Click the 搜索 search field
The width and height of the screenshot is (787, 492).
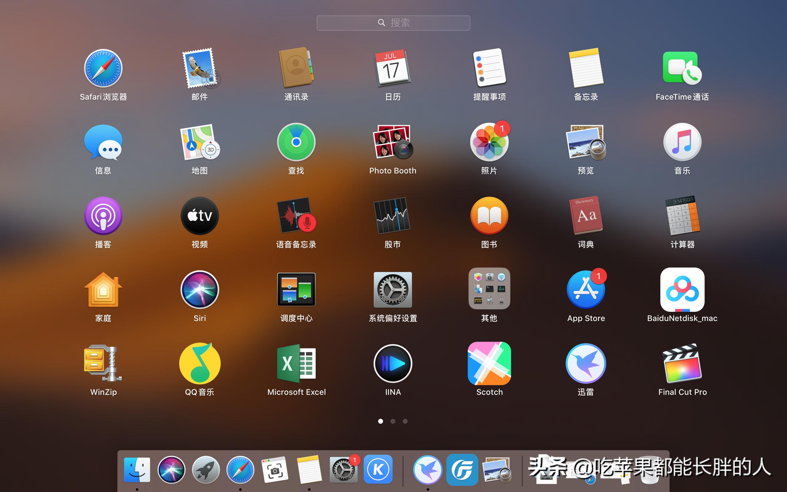[393, 23]
